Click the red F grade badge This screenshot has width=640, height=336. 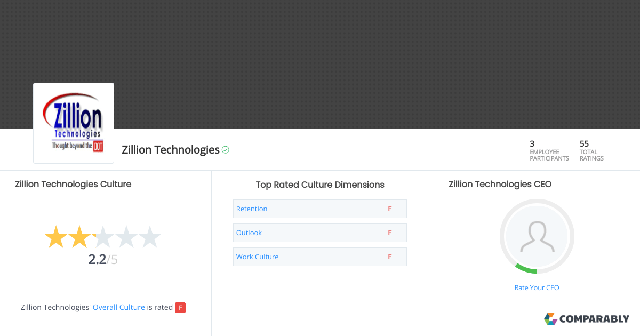[x=180, y=308]
